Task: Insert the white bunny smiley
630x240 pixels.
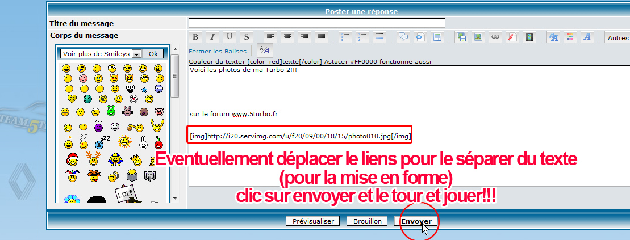Action: click(143, 142)
